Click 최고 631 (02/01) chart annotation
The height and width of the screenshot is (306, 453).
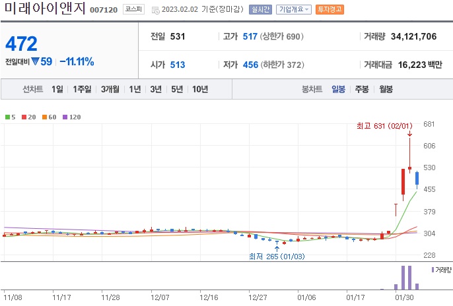pos(384,126)
